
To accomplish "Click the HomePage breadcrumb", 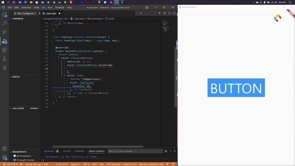I will click(96, 18).
